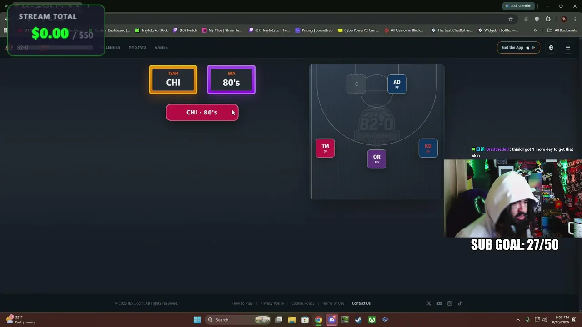Open the Instagram footer icon
The width and height of the screenshot is (582, 327).
pos(450,303)
